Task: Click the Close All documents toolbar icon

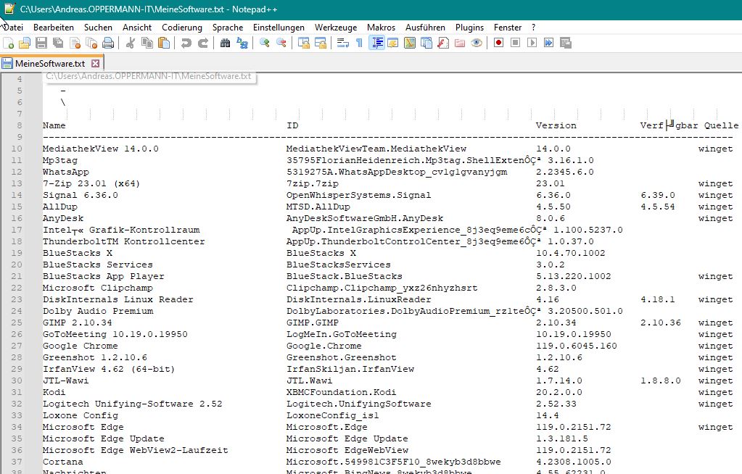Action: coord(91,43)
